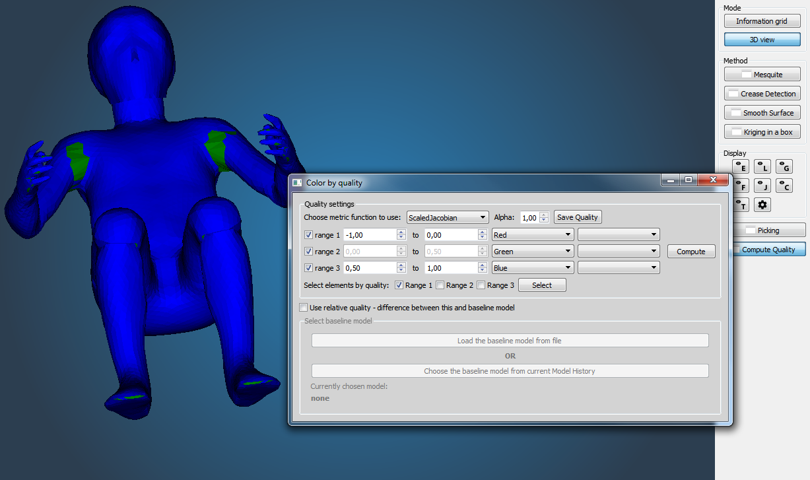Choose the Crease Detection method

click(762, 94)
